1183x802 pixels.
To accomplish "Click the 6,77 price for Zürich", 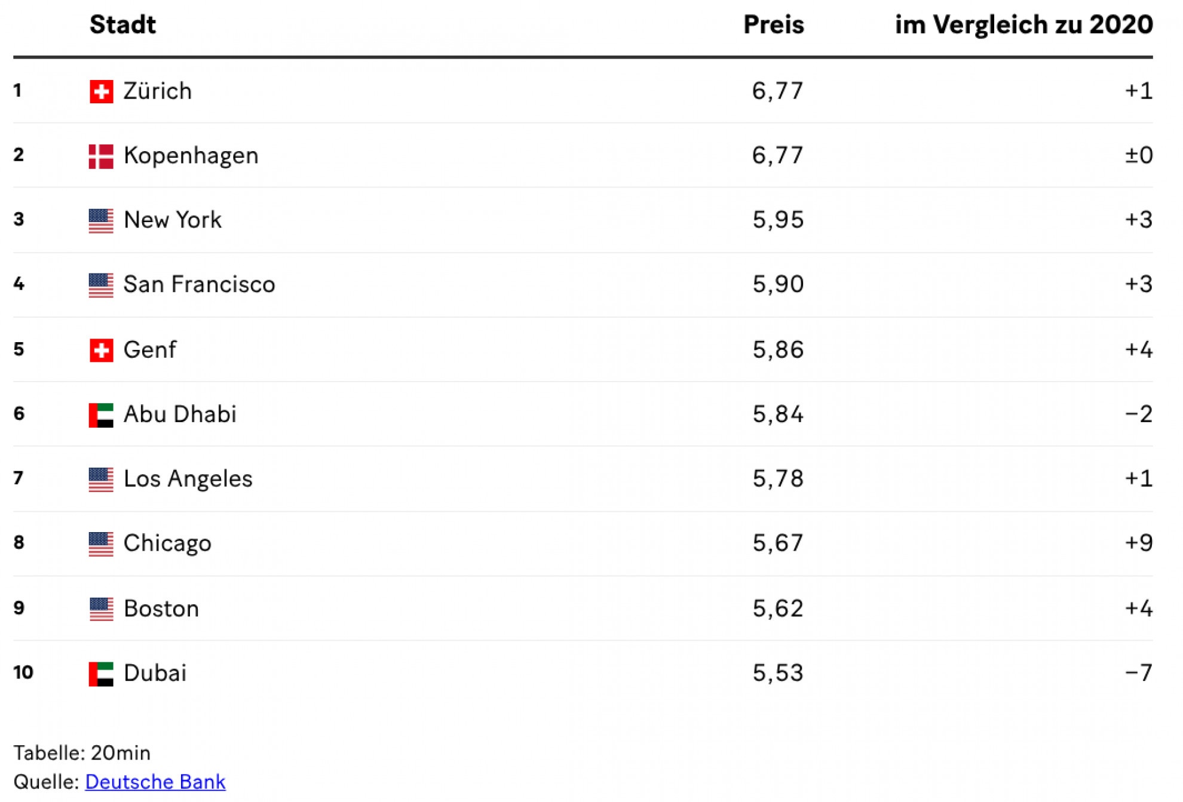I will coord(777,91).
